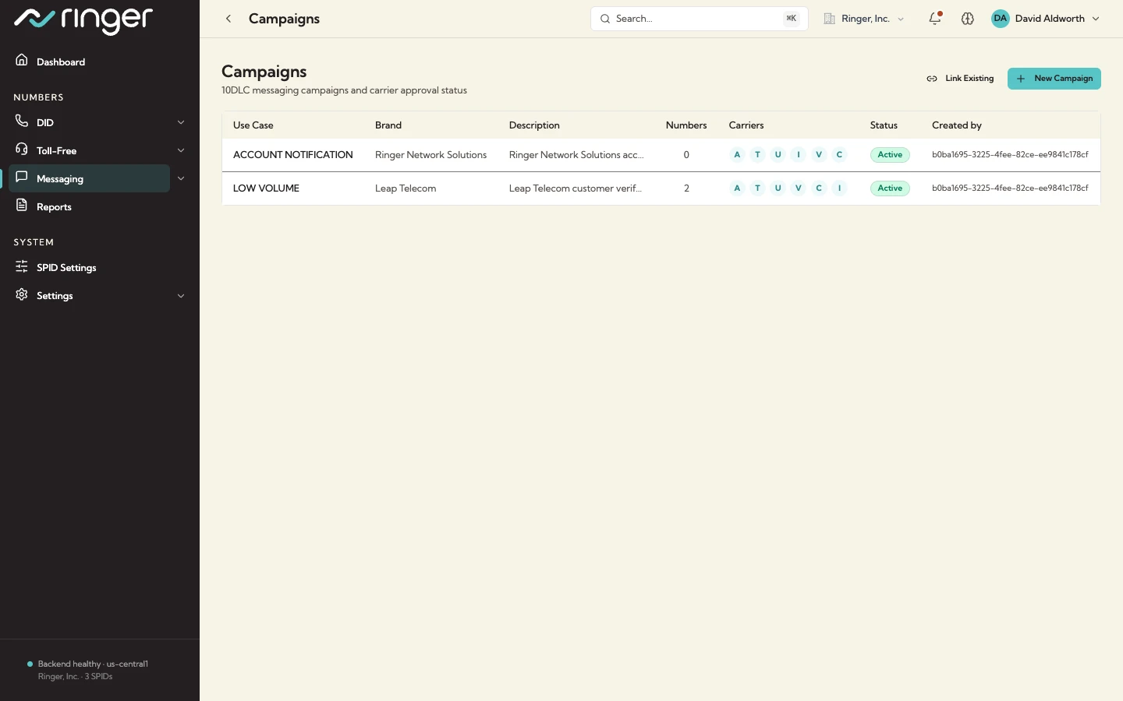Click the Numbers value 2 for LOW VOLUME
1123x701 pixels.
pos(686,188)
